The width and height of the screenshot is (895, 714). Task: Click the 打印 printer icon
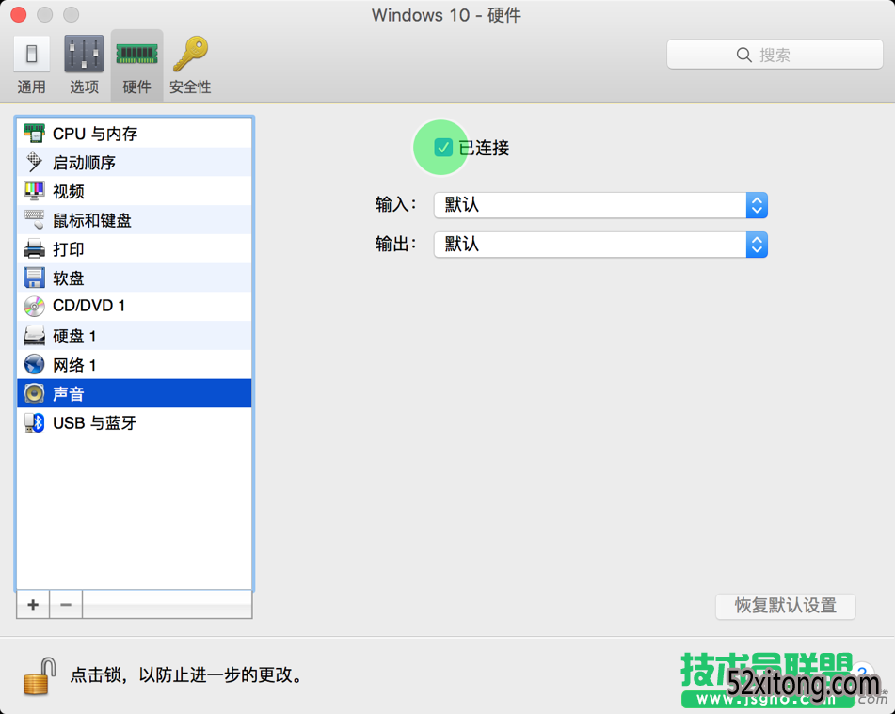(x=34, y=249)
